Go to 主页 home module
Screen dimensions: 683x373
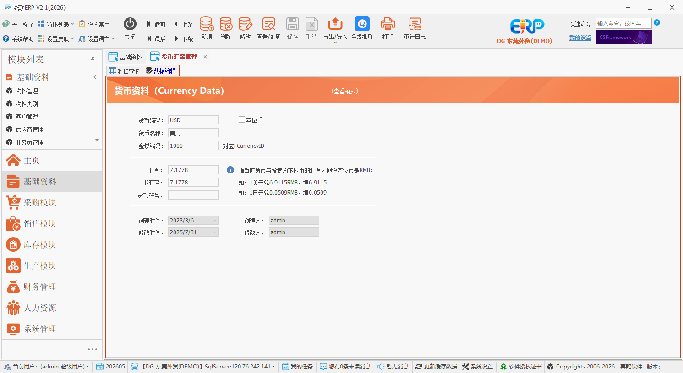[52, 160]
